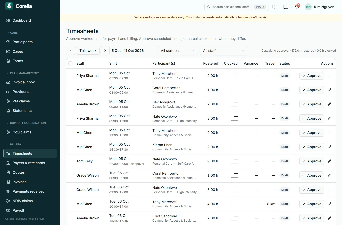Collapse the BILLING sidebar section
Screen dimensions: 342x225
point(14,144)
